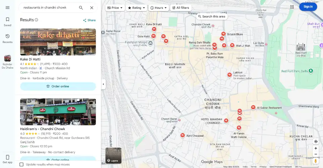Screen dimensions: 323x168
Task: Open Kake Di Hatti photo
Action: point(58,42)
